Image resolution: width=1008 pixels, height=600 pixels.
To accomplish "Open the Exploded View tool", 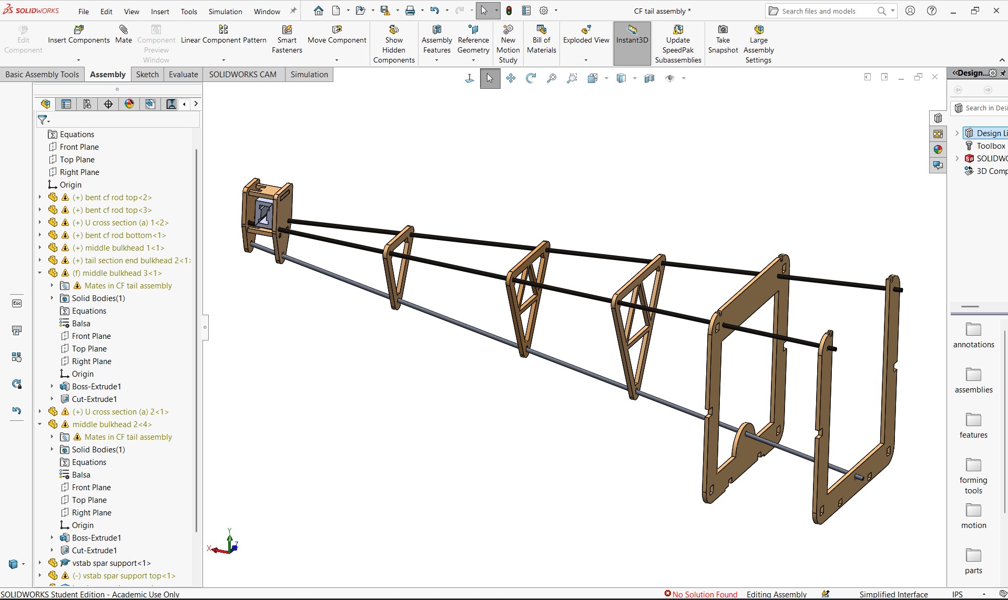I will (x=586, y=34).
